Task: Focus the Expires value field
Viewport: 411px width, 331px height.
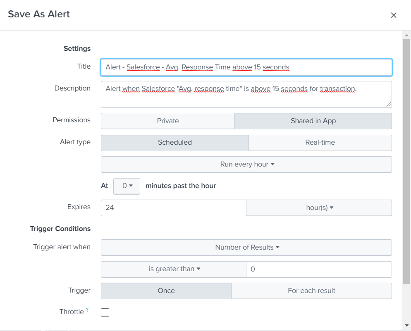Action: (x=173, y=208)
